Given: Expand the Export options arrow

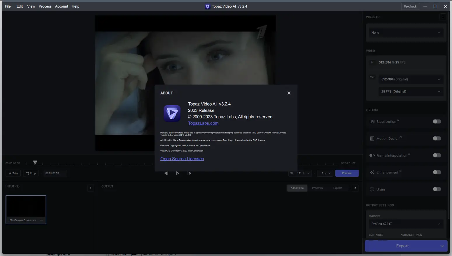Looking at the screenshot, I should 442,246.
